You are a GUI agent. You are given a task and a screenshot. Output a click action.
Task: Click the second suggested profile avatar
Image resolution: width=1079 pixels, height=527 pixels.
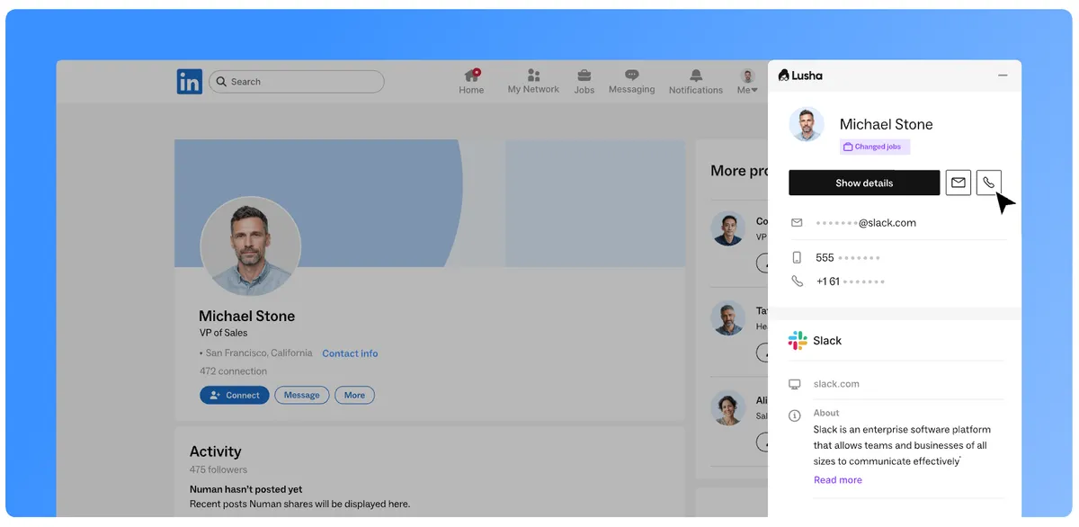(x=728, y=318)
